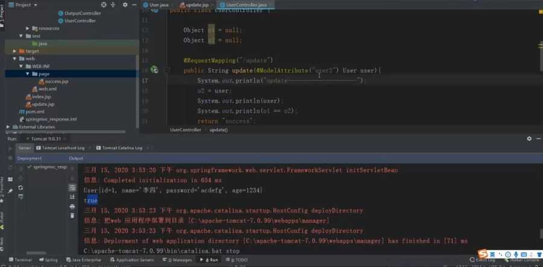Toggle soft-wrap icon in console toolbar
The width and height of the screenshot is (543, 267).
72,188
